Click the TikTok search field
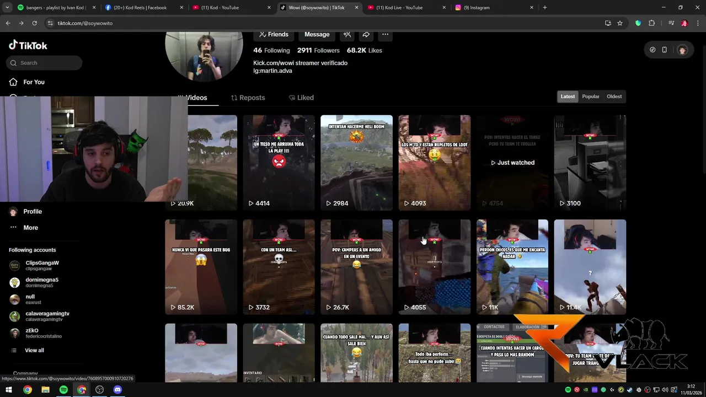The width and height of the screenshot is (706, 397). pyautogui.click(x=44, y=63)
